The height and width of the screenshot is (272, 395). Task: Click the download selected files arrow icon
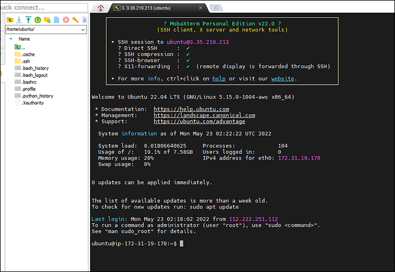[x=19, y=19]
